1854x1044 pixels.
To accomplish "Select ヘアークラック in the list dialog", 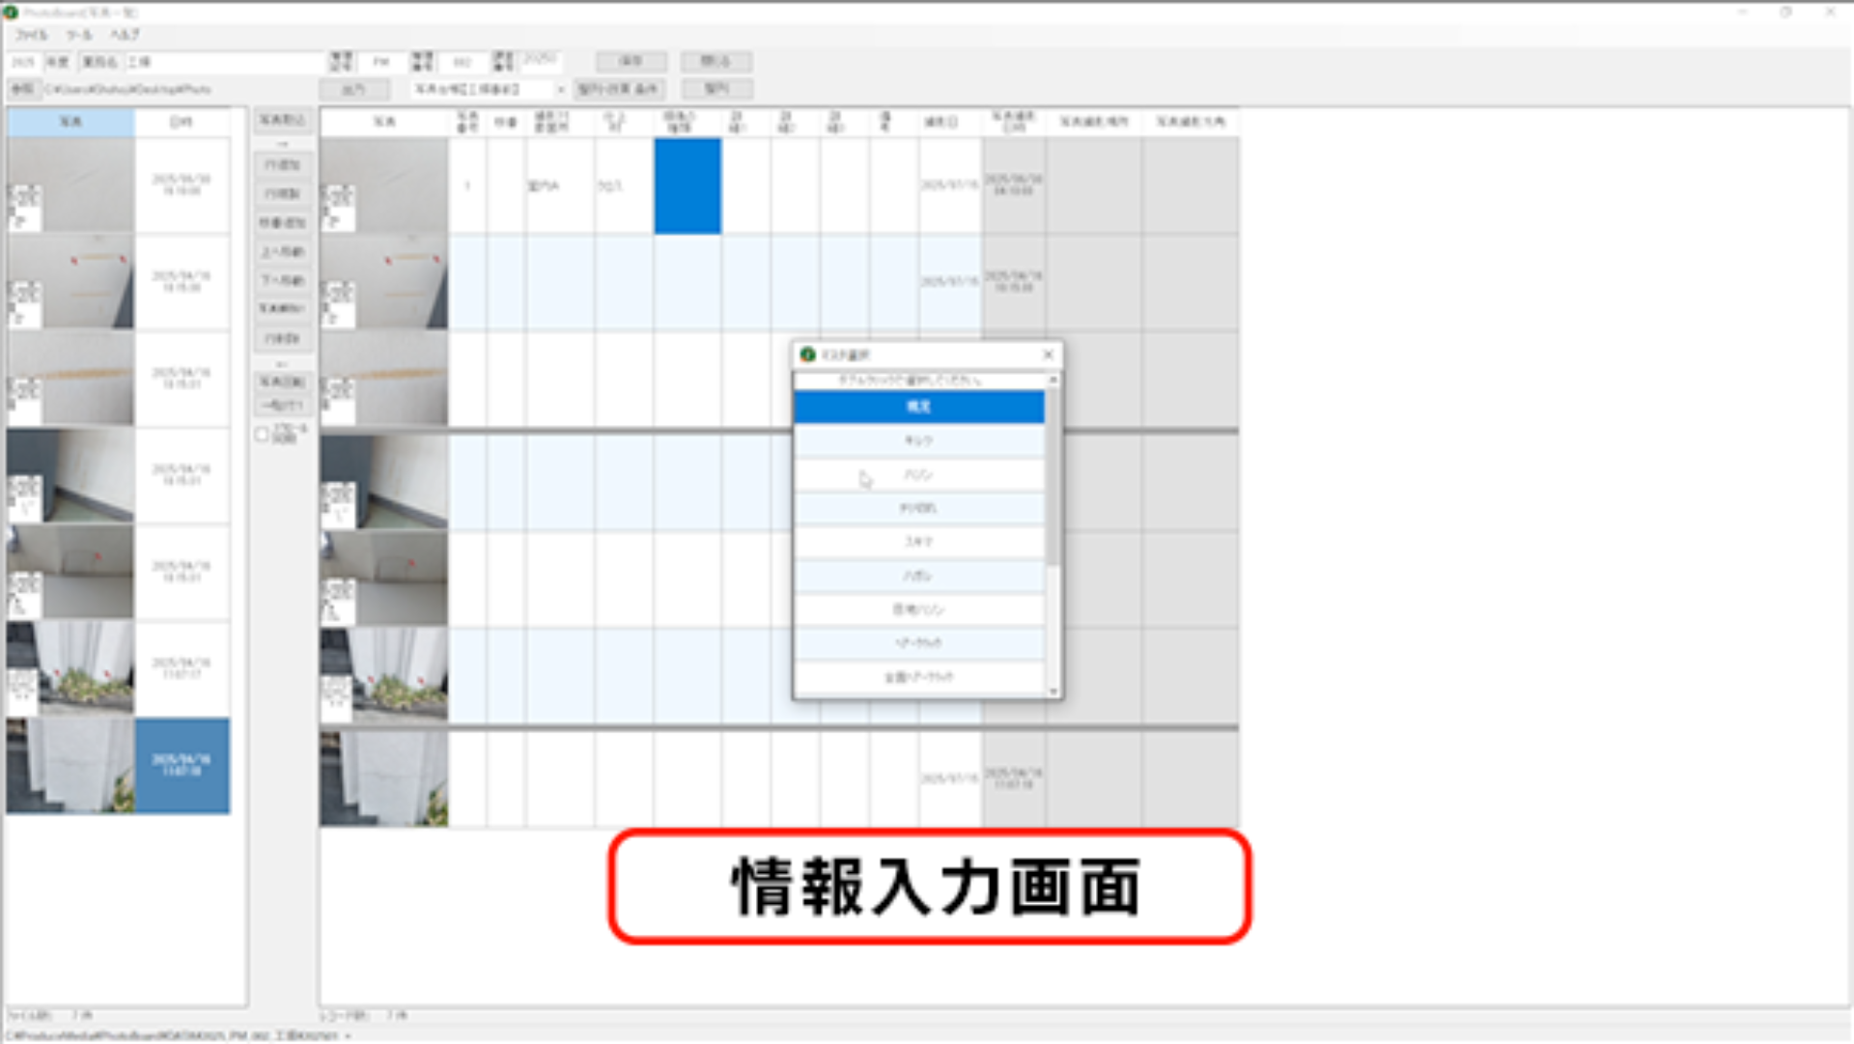I will 918,643.
